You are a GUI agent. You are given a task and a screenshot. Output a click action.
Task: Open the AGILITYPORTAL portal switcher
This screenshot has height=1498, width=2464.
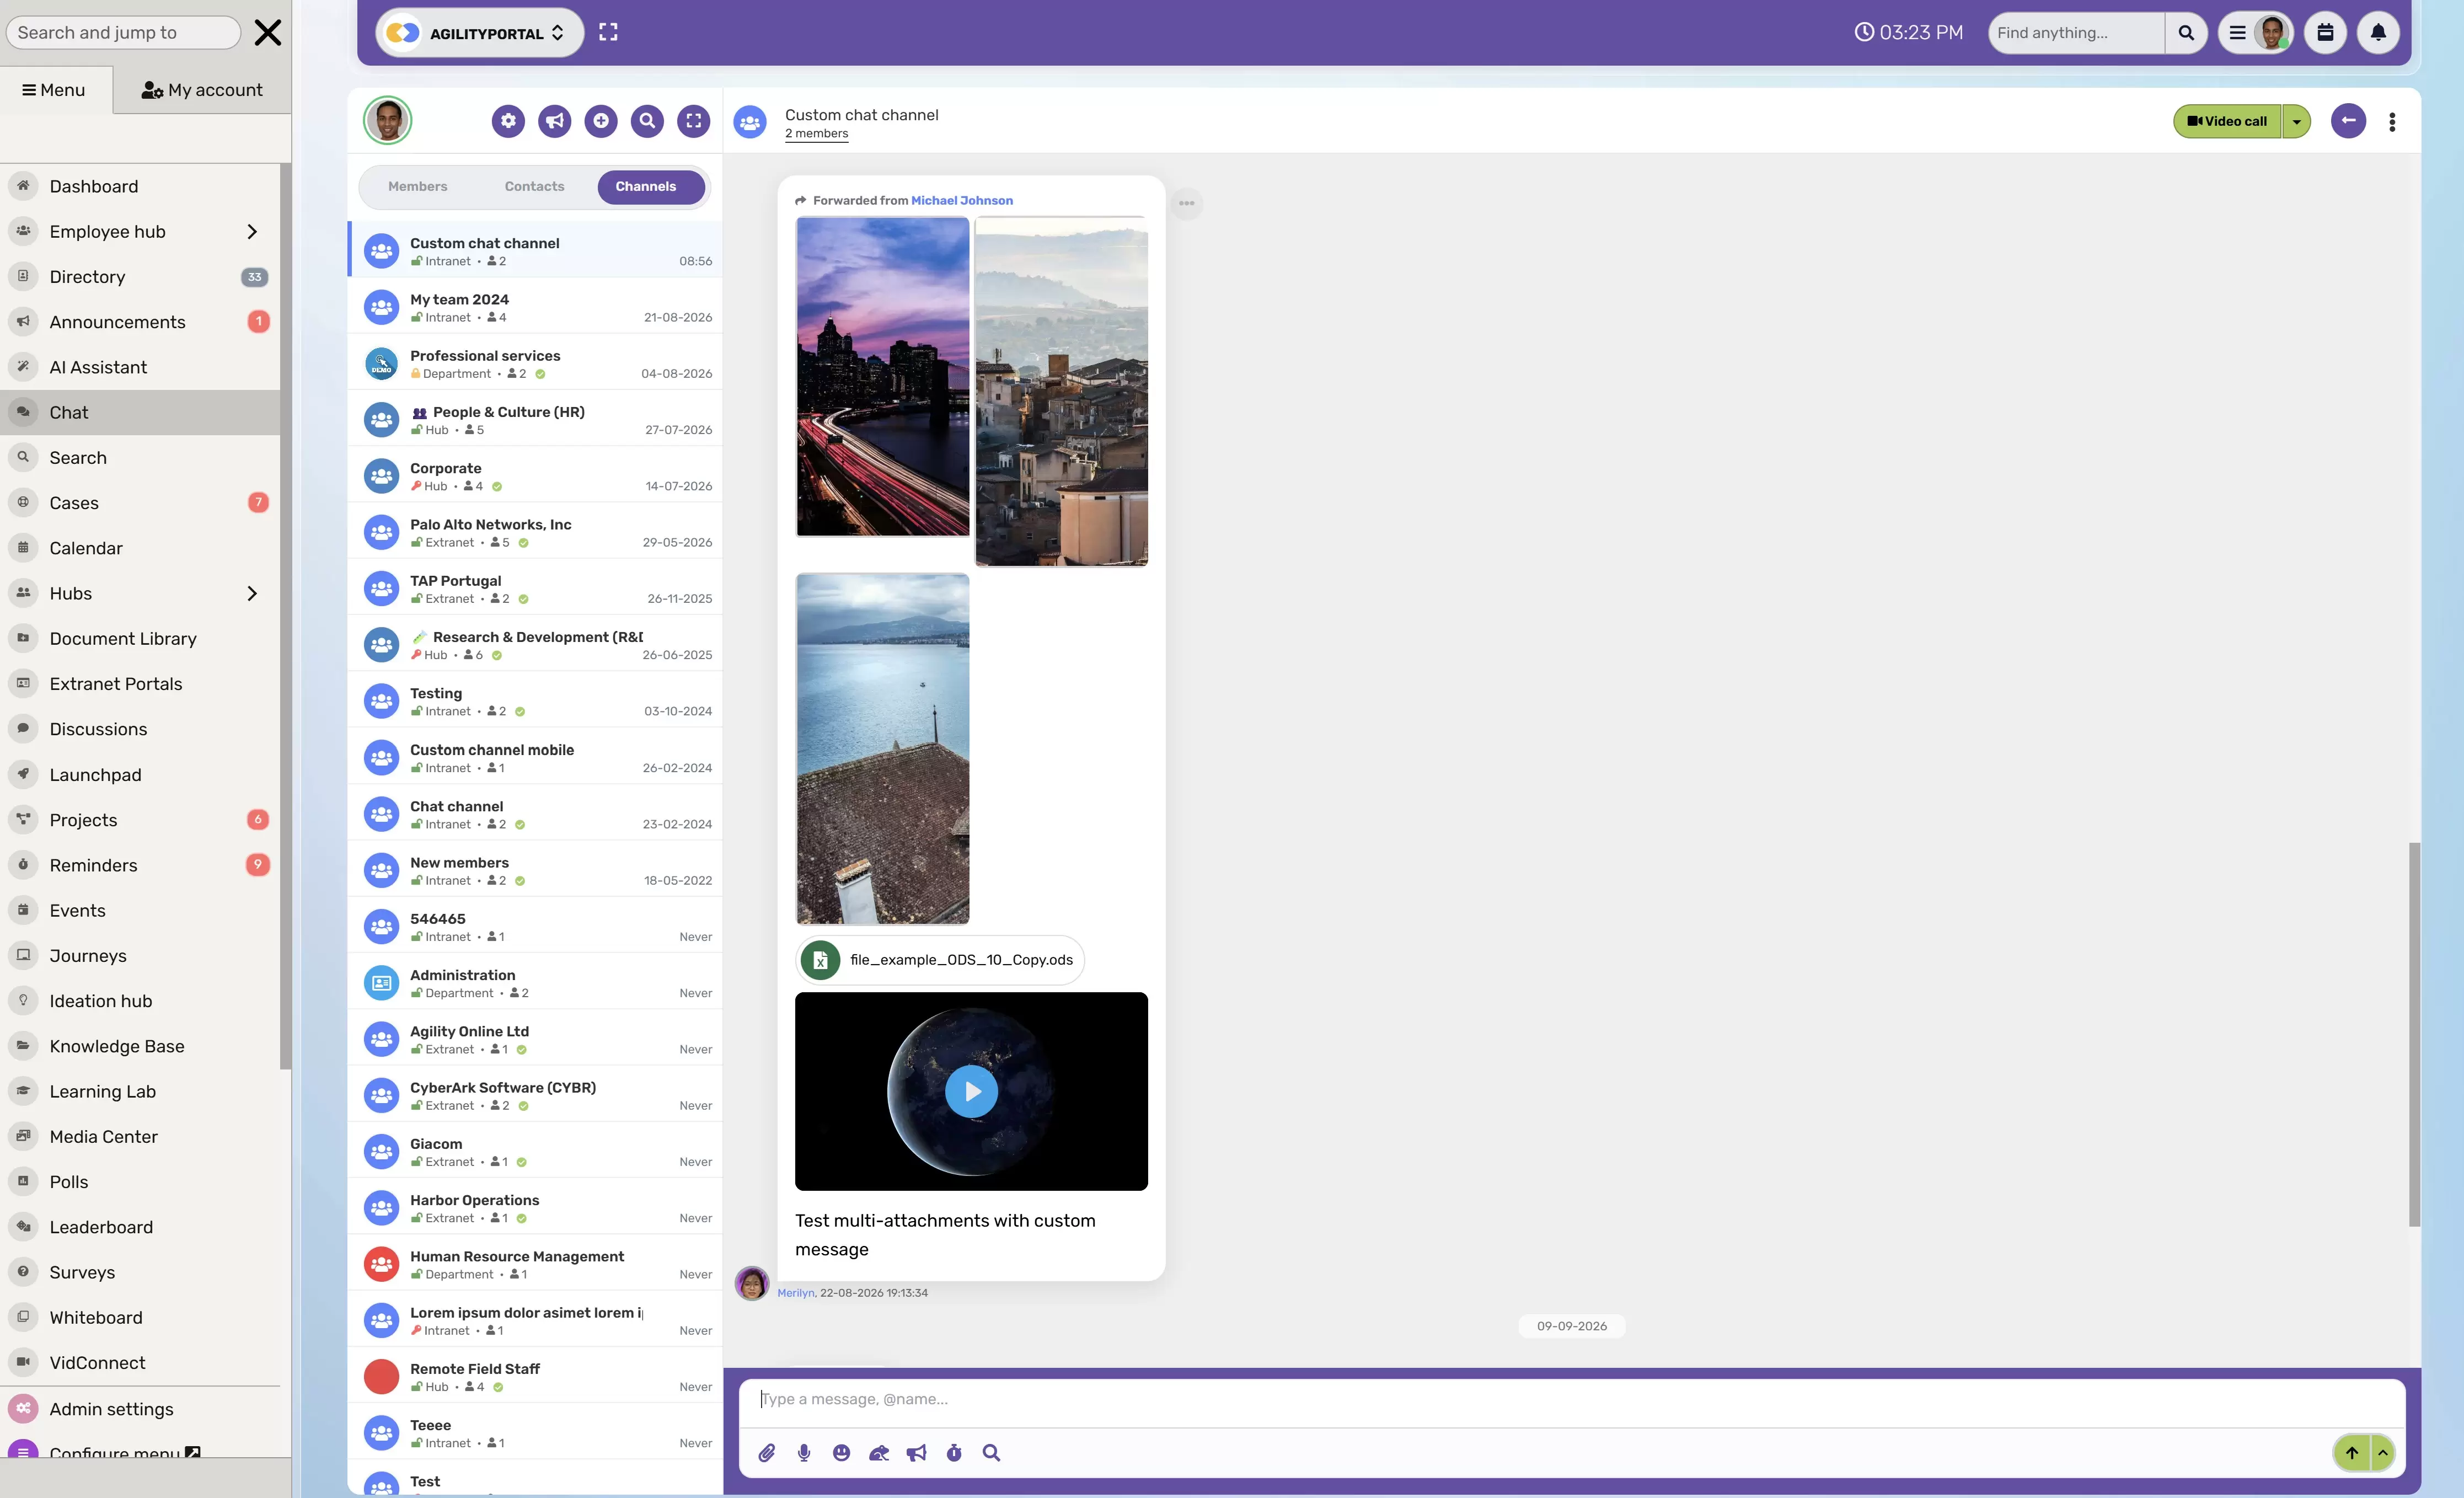tap(479, 33)
